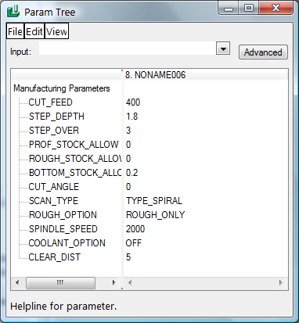Screen dimensions: 299x323
Task: Click the SCAN_TYPE value TYPE_SPIRAL
Action: (154, 201)
